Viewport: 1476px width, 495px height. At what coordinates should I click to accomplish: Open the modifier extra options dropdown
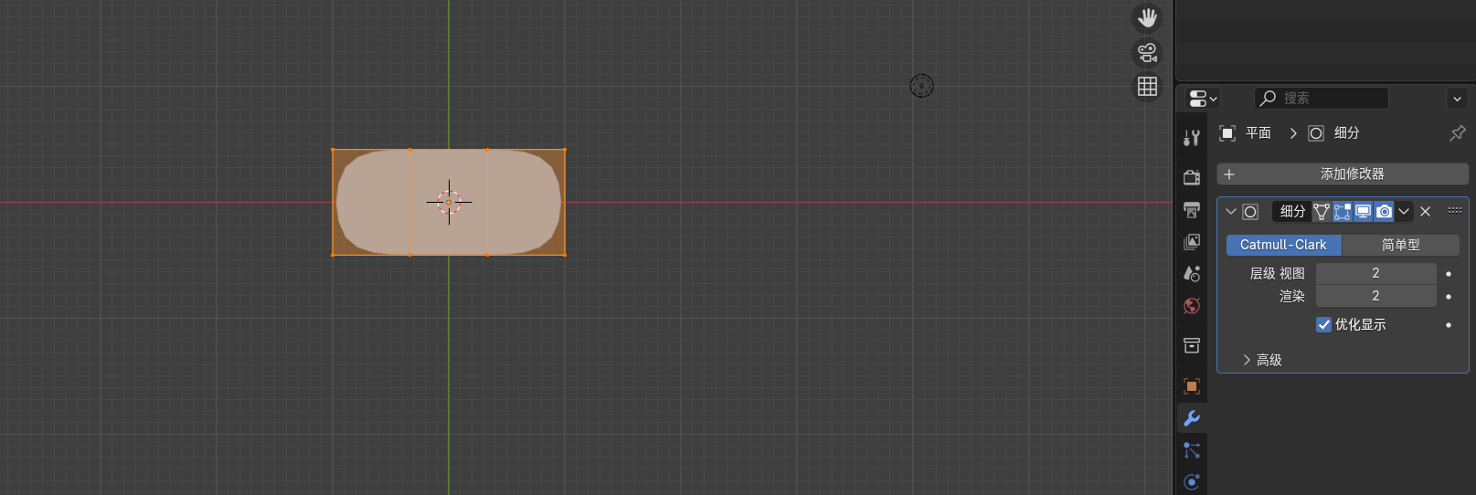(x=1404, y=212)
